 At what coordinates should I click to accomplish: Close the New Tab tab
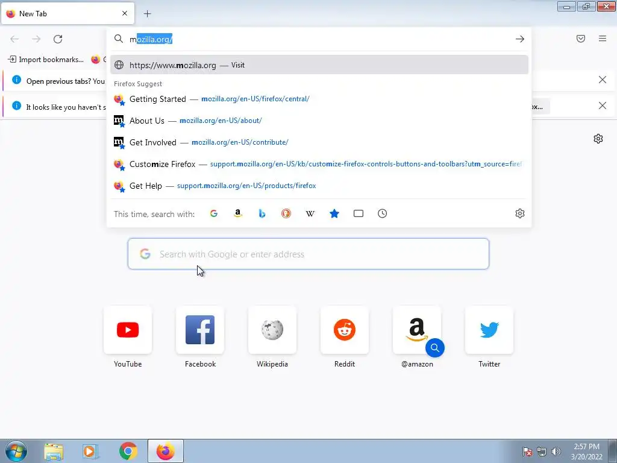(125, 13)
